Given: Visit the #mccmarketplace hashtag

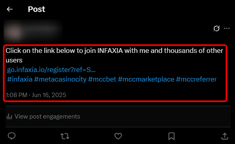Looking at the screenshot, I should pos(146,79).
